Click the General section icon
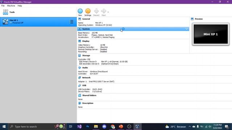The image size is (232, 130). pos(80,19)
